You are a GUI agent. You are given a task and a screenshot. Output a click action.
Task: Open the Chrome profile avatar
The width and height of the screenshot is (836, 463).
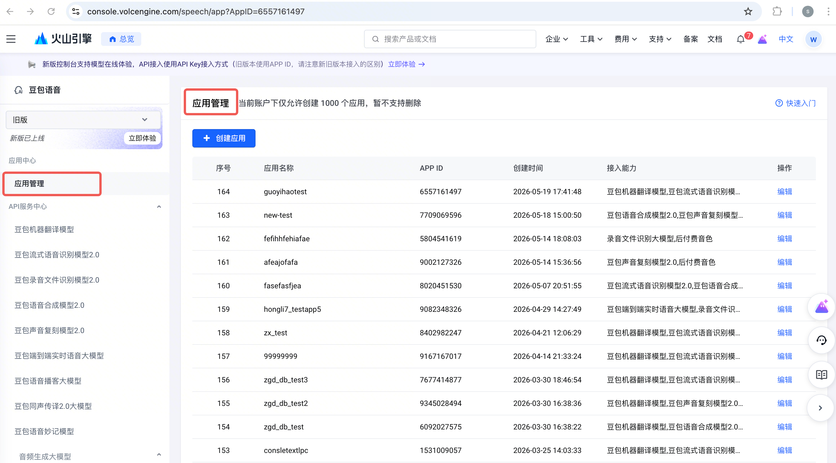(x=808, y=12)
